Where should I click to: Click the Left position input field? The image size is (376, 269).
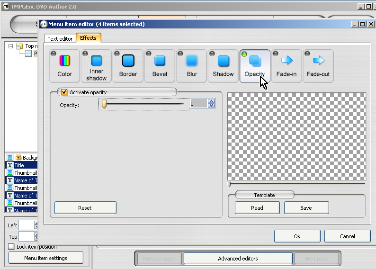click(x=27, y=225)
